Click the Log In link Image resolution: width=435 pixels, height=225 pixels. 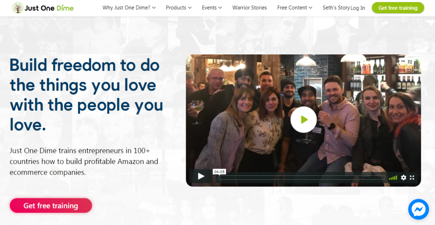pyautogui.click(x=358, y=8)
